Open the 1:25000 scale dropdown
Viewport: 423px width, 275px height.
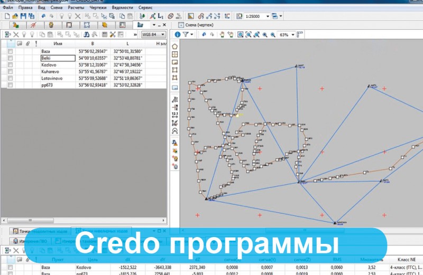(x=268, y=16)
